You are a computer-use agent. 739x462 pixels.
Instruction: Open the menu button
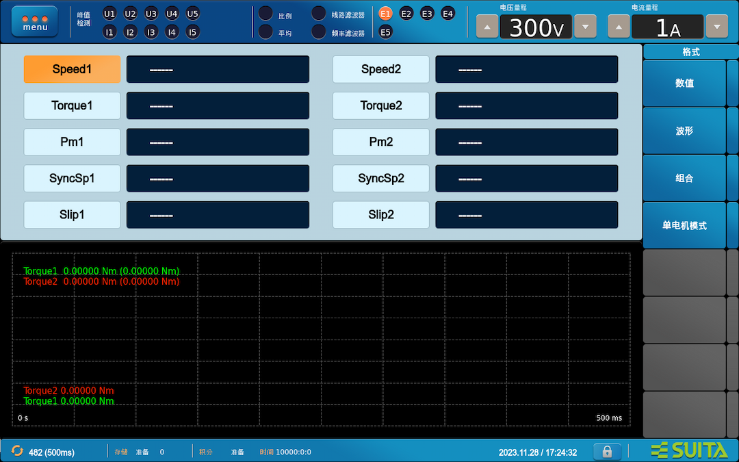click(35, 22)
